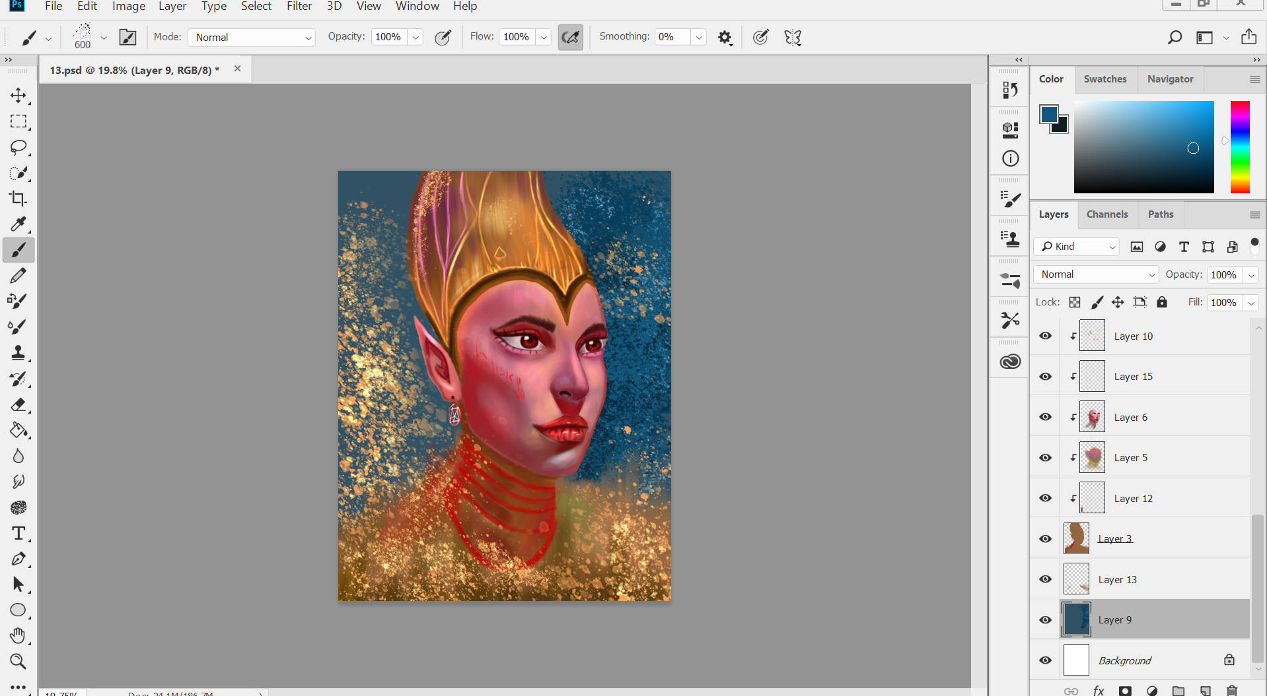
Task: Select the Eraser tool
Action: (x=18, y=404)
